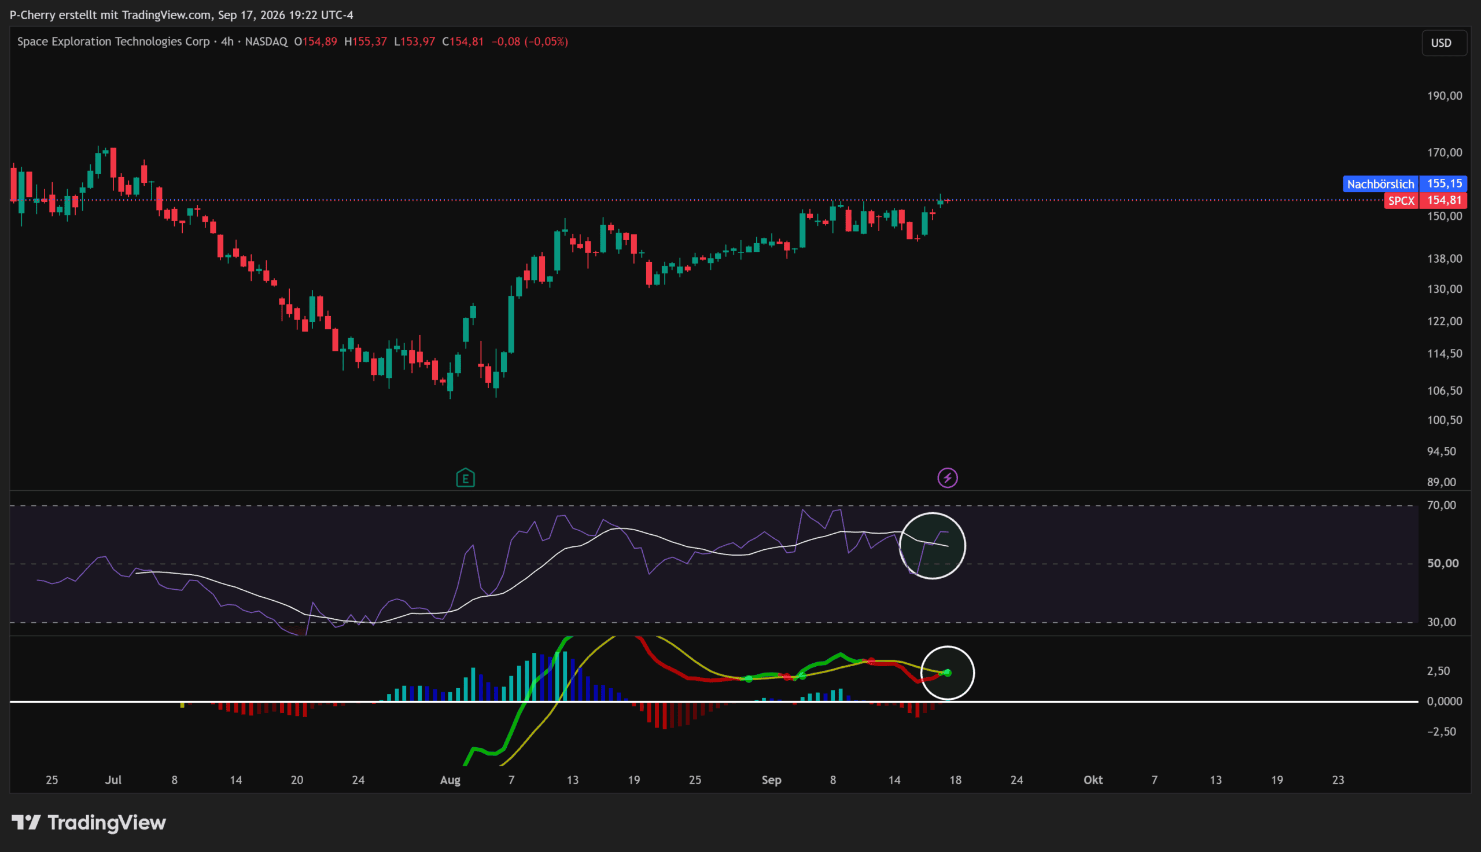
Task: Click the Nachbörslich price label
Action: coord(1380,183)
